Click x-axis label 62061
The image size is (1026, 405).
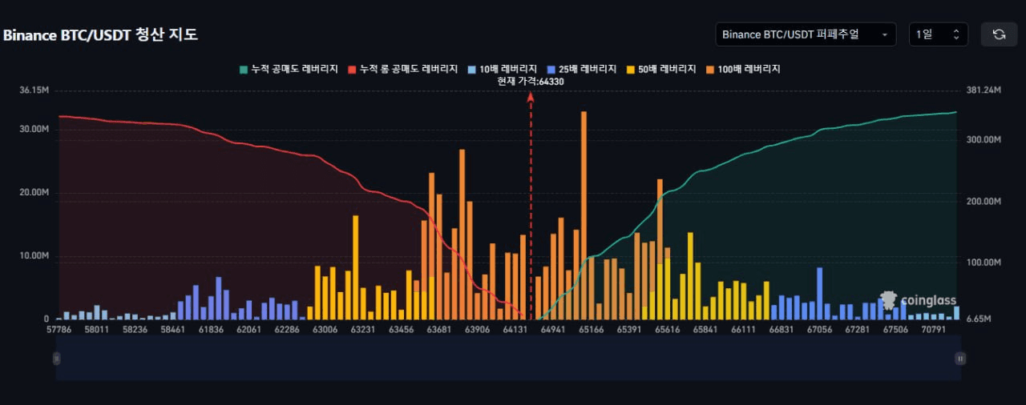248,329
